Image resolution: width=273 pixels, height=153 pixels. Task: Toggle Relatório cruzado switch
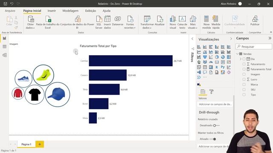(x=216, y=125)
